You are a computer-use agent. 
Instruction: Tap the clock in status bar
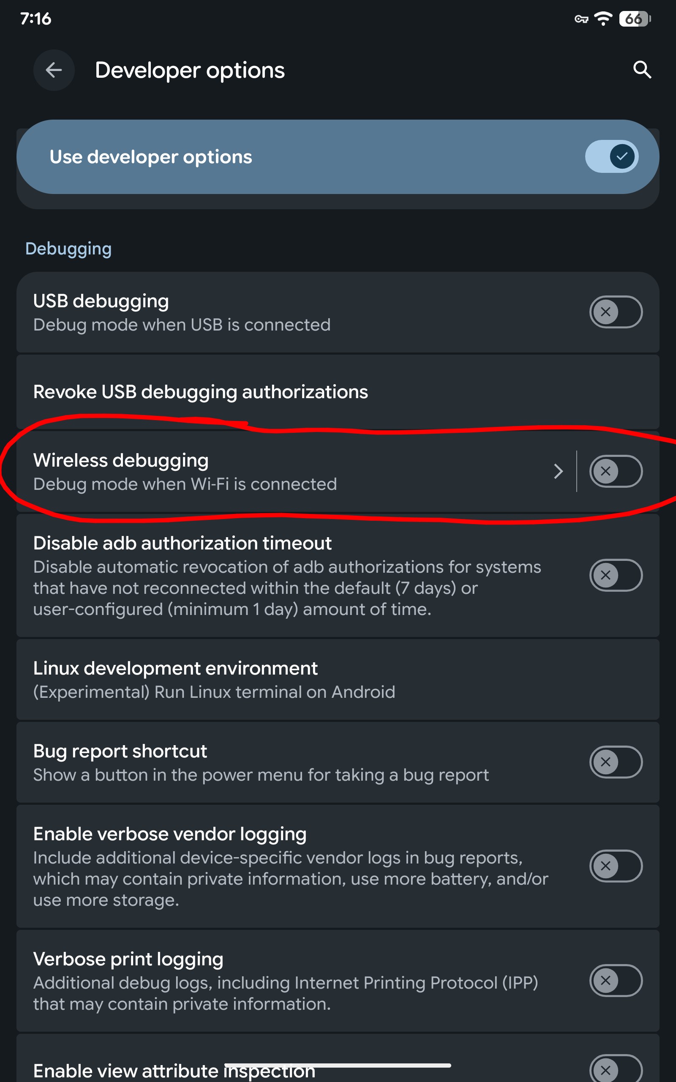click(36, 19)
